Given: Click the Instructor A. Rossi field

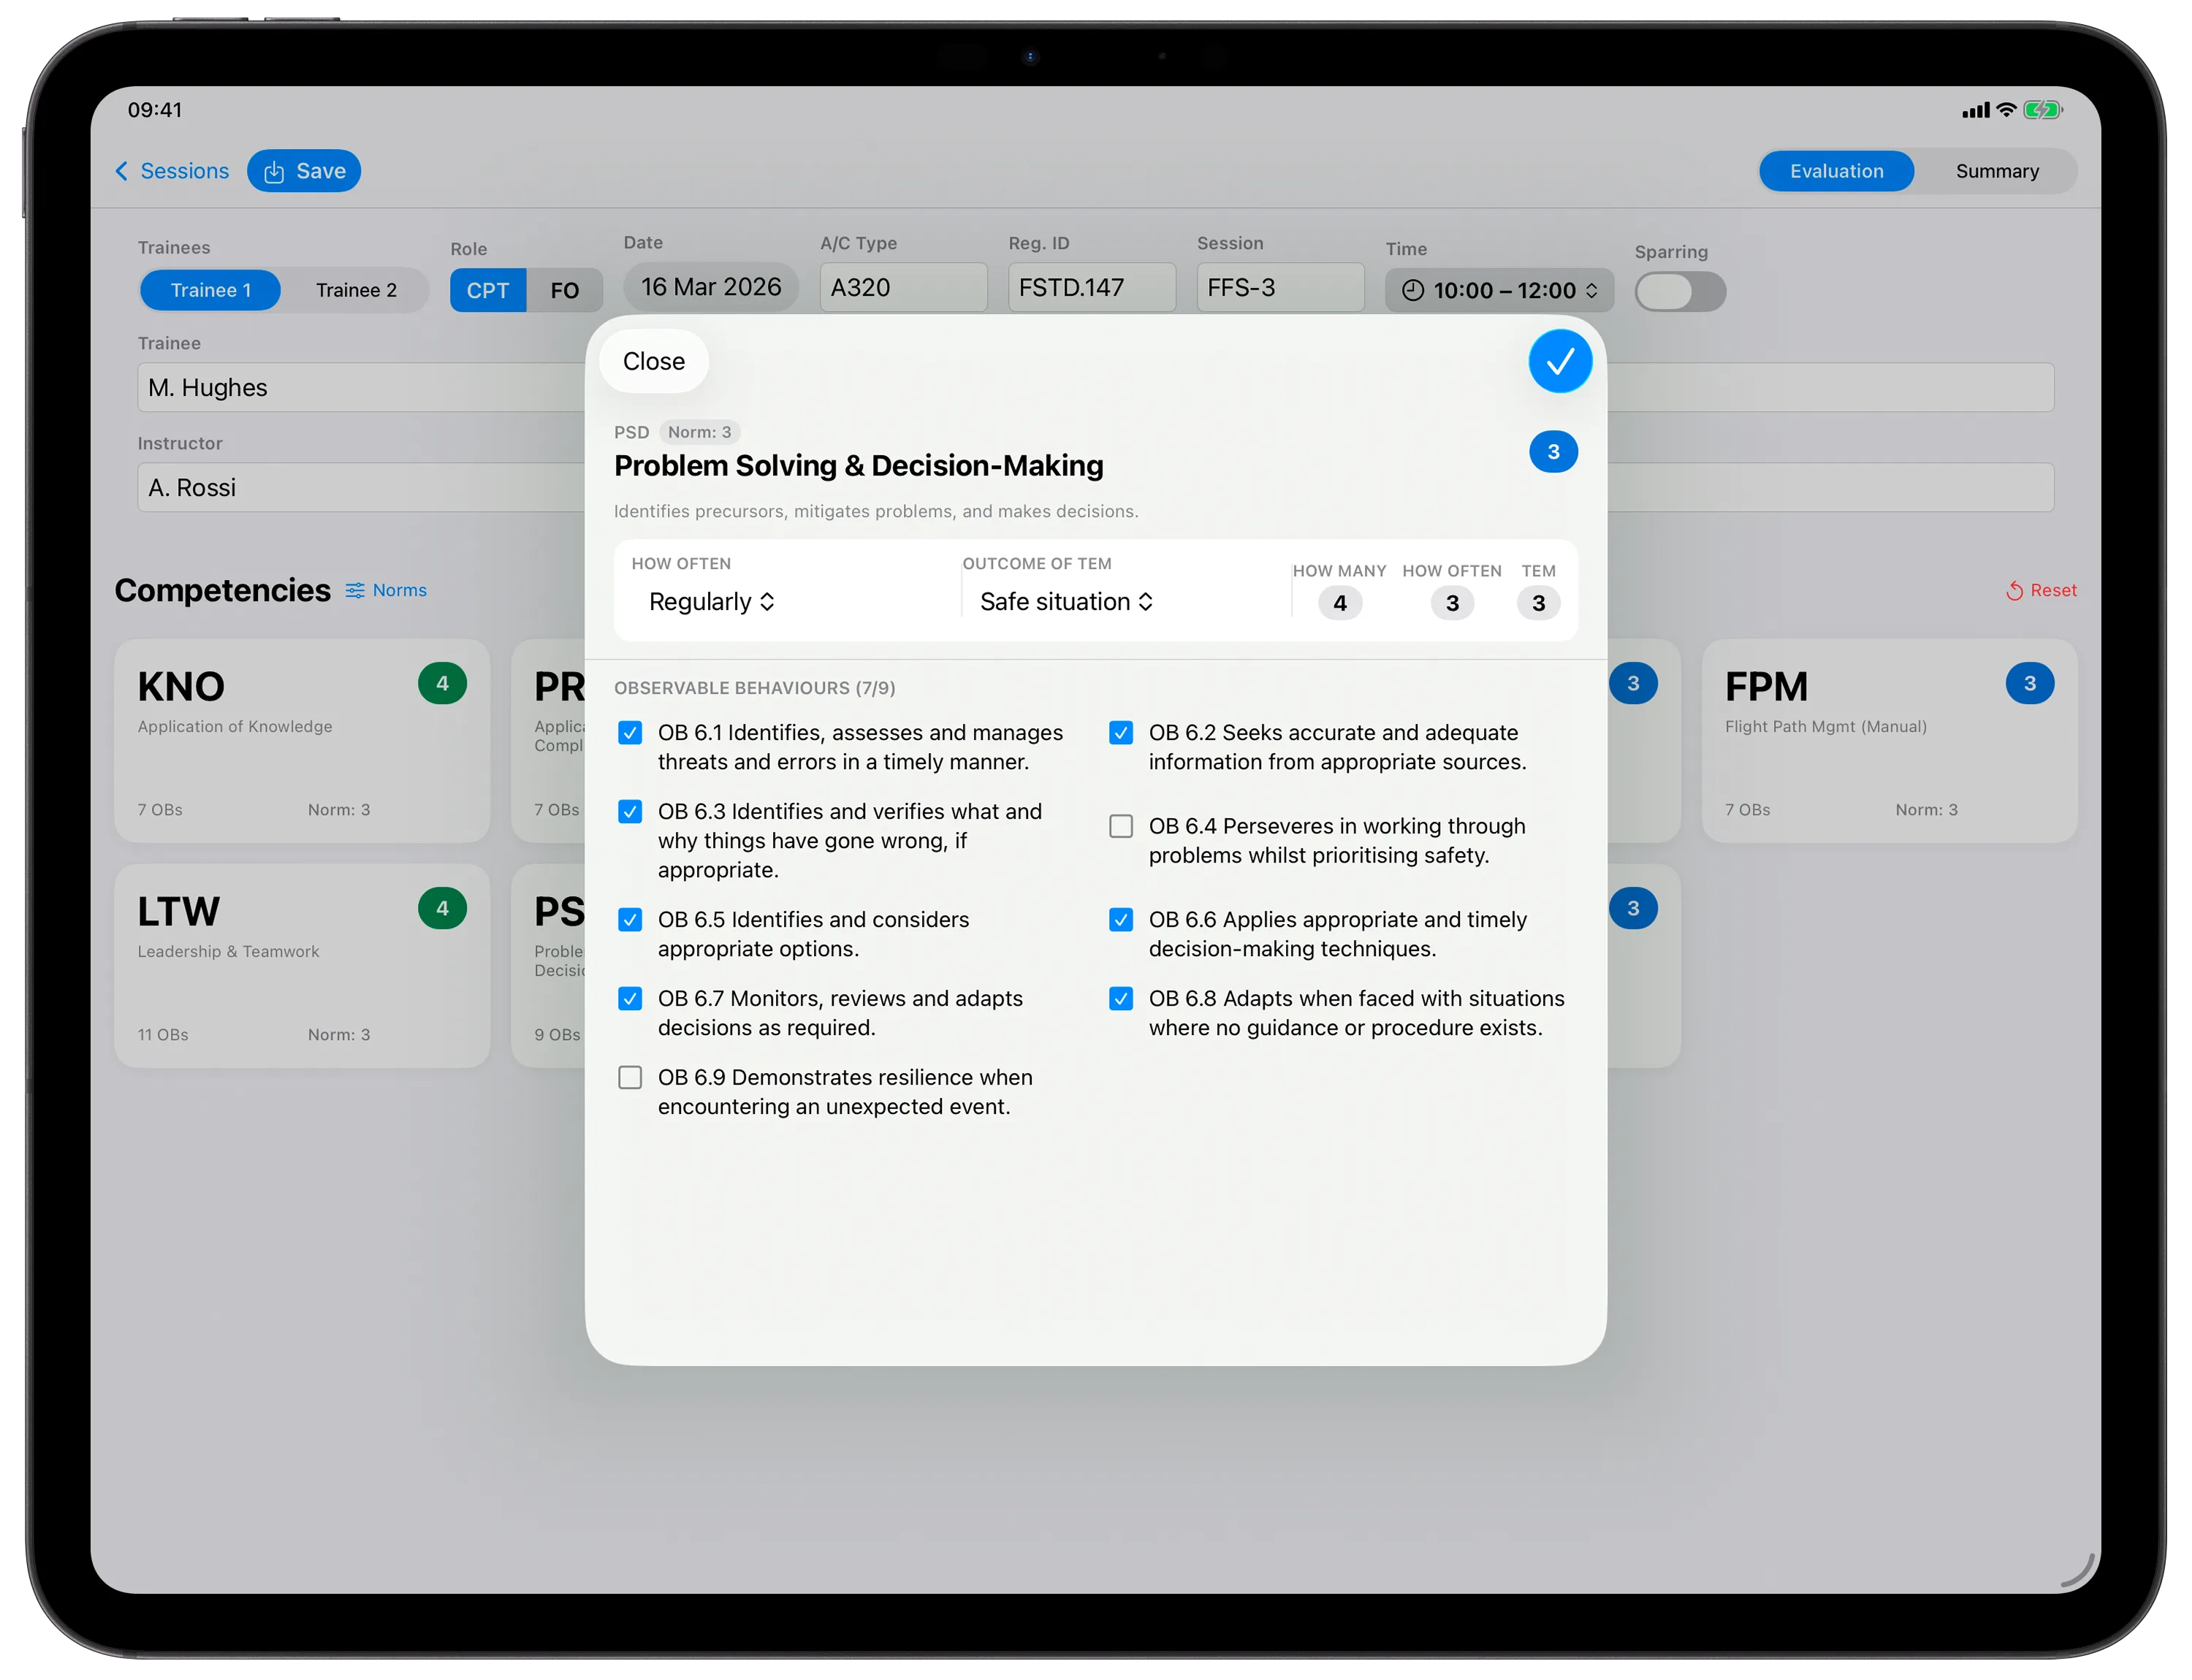Looking at the screenshot, I should pyautogui.click(x=360, y=487).
